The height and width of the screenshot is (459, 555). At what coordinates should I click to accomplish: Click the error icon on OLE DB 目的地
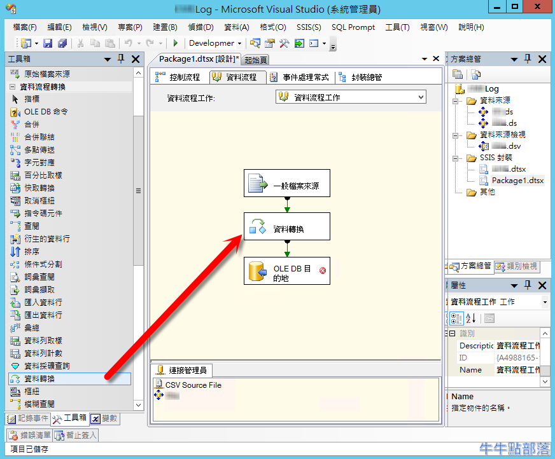322,270
